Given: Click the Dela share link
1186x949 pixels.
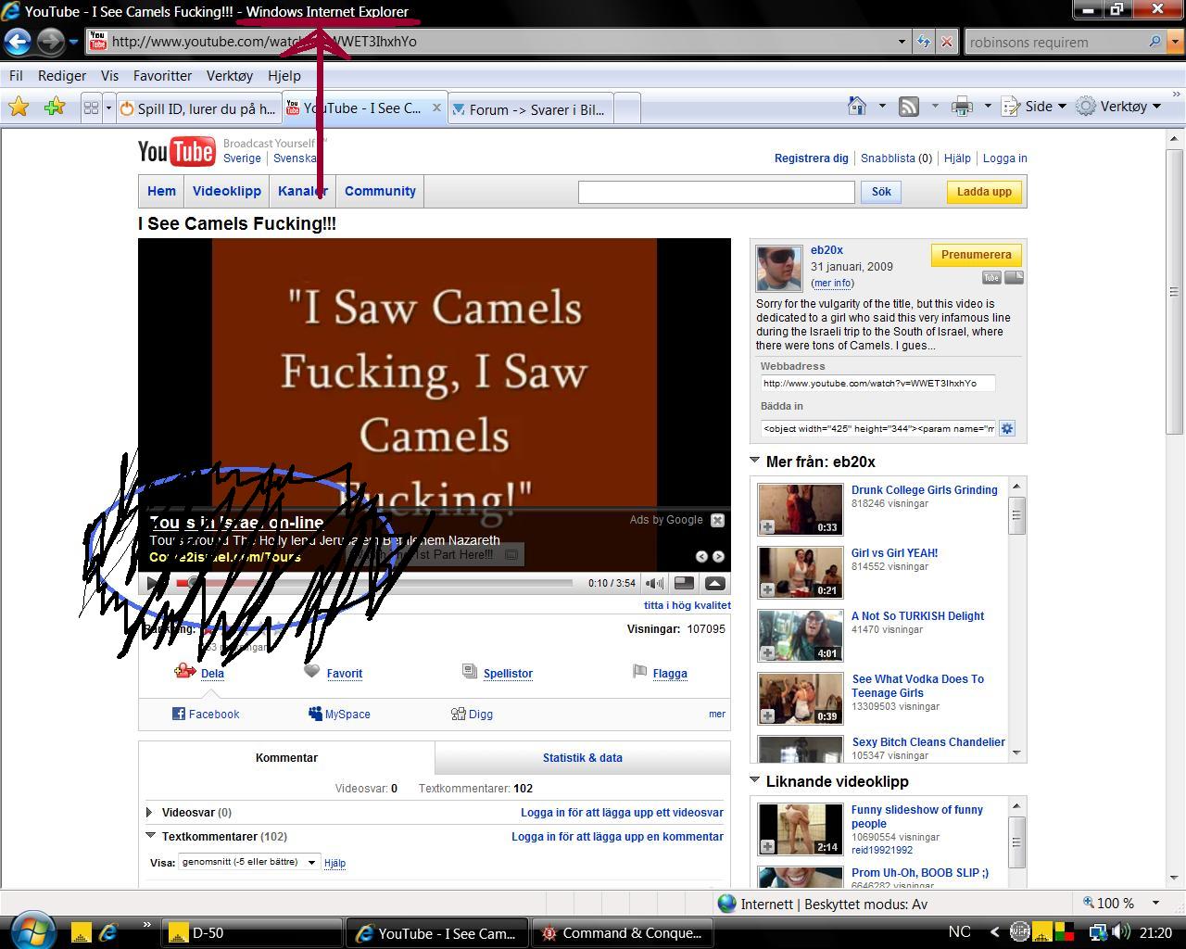Looking at the screenshot, I should [212, 674].
